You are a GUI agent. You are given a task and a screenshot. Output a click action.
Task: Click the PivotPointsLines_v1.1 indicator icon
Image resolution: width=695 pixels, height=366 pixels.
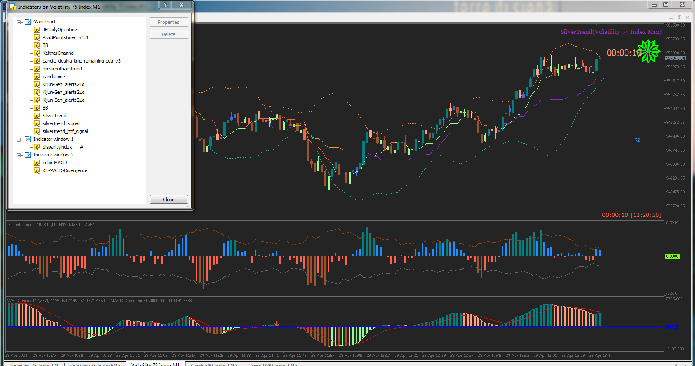tap(37, 37)
